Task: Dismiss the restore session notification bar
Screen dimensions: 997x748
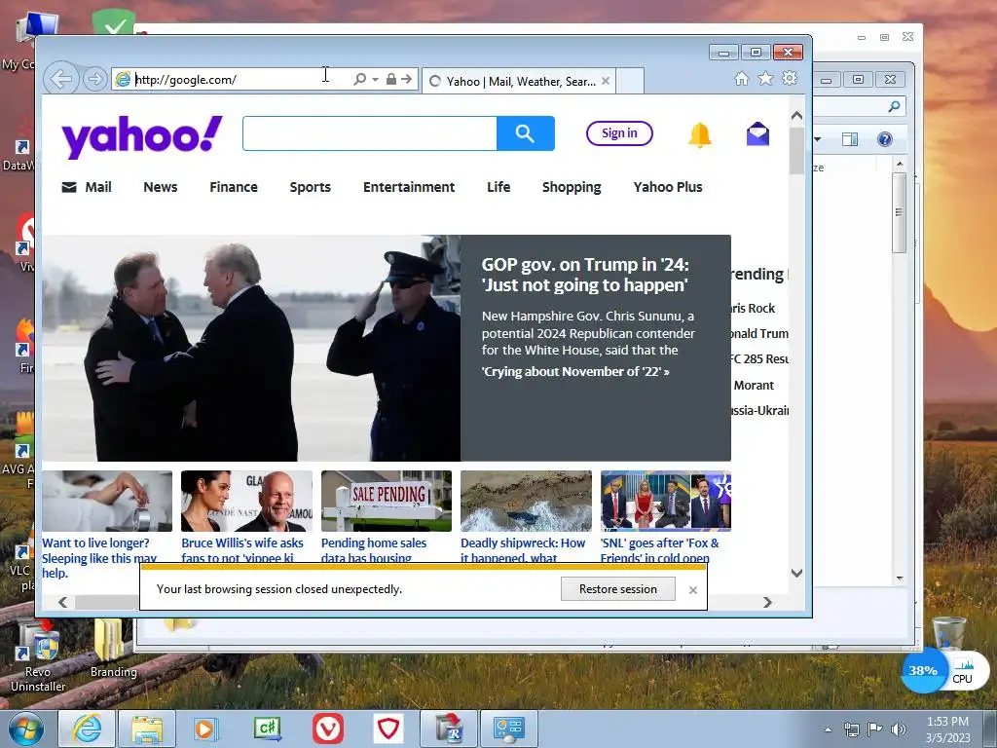Action: pos(693,589)
